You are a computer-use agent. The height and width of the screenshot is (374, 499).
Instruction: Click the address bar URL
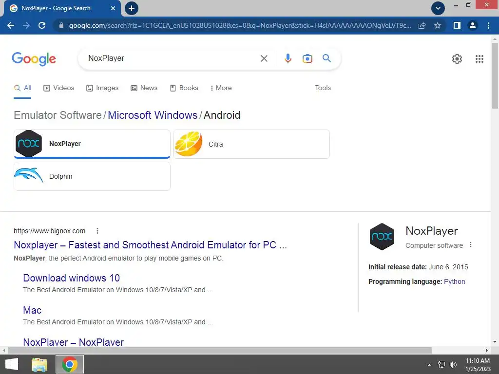(240, 25)
